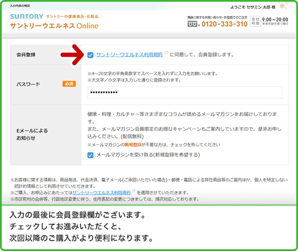Click the SUNTORY logo

(27, 16)
